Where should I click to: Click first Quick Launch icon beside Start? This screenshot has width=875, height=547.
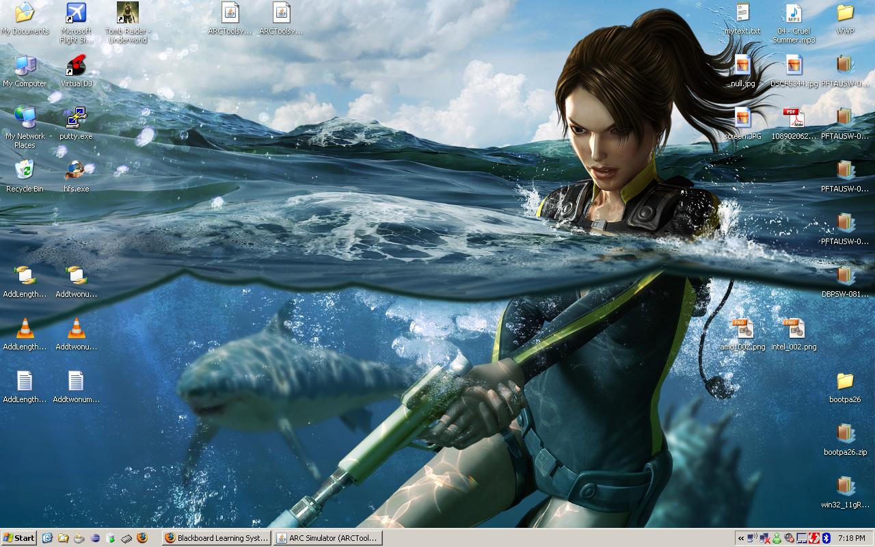click(x=47, y=538)
